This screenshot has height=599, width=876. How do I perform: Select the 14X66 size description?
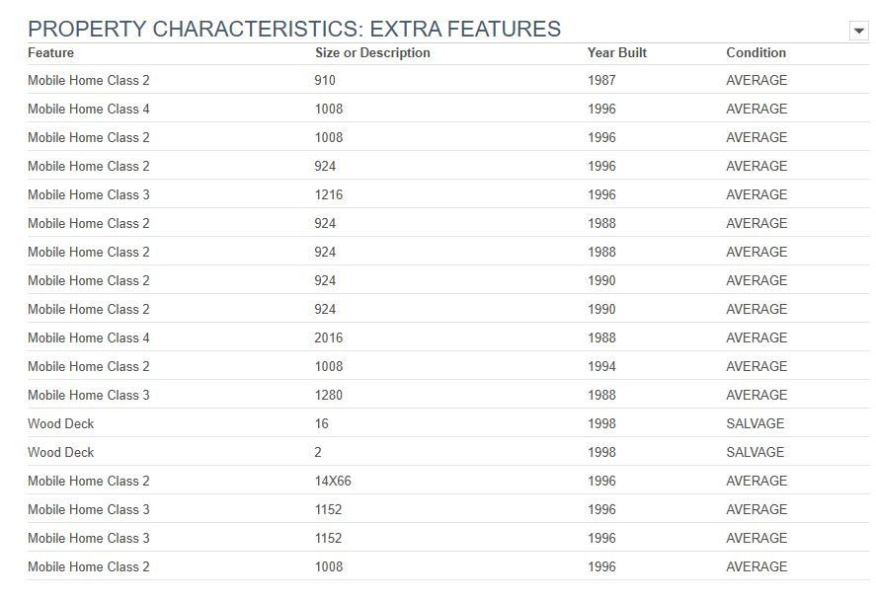click(333, 481)
